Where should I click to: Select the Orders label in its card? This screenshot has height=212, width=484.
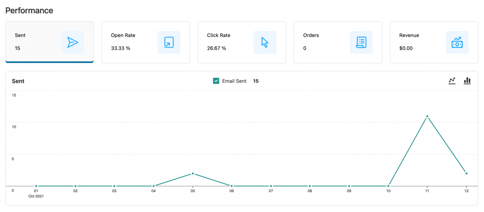coord(311,35)
